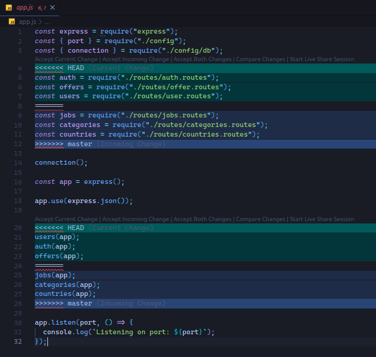Click the HEAD marker on line 20
The height and width of the screenshot is (357, 376).
(76, 228)
